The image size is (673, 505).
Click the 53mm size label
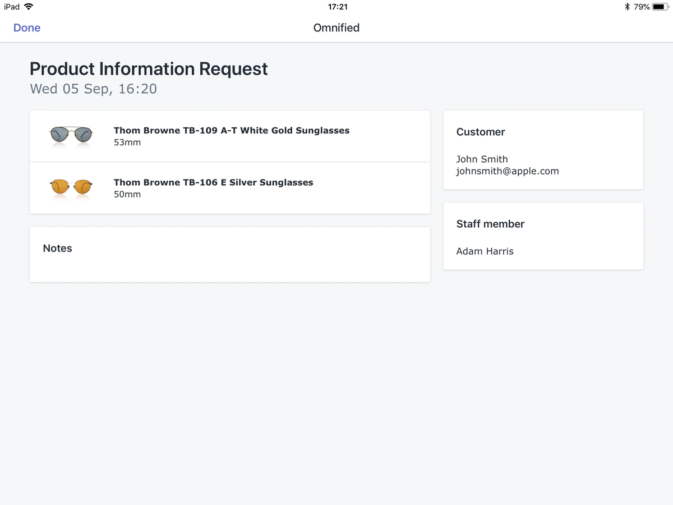127,143
